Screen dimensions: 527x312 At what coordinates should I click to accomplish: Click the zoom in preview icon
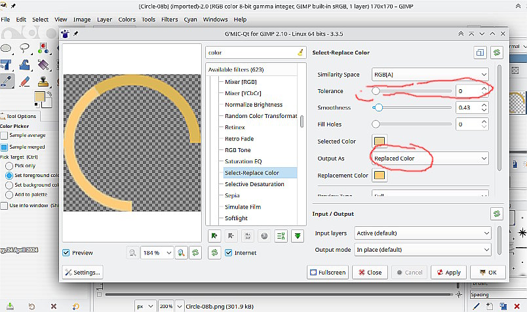point(181,252)
